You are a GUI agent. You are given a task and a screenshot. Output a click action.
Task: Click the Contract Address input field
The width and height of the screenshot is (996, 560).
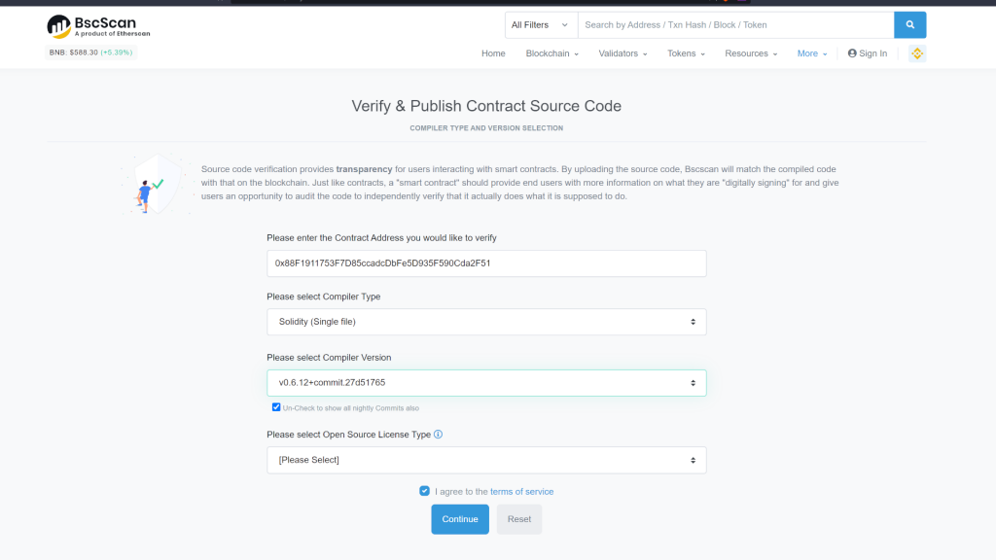pyautogui.click(x=486, y=262)
